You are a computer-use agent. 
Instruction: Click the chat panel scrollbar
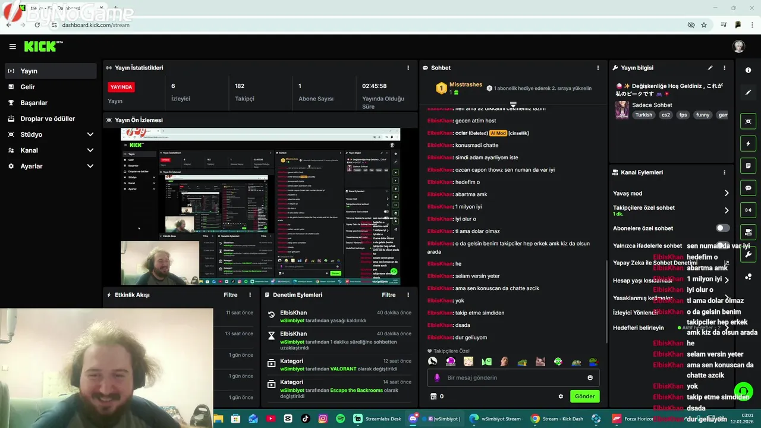click(x=606, y=300)
